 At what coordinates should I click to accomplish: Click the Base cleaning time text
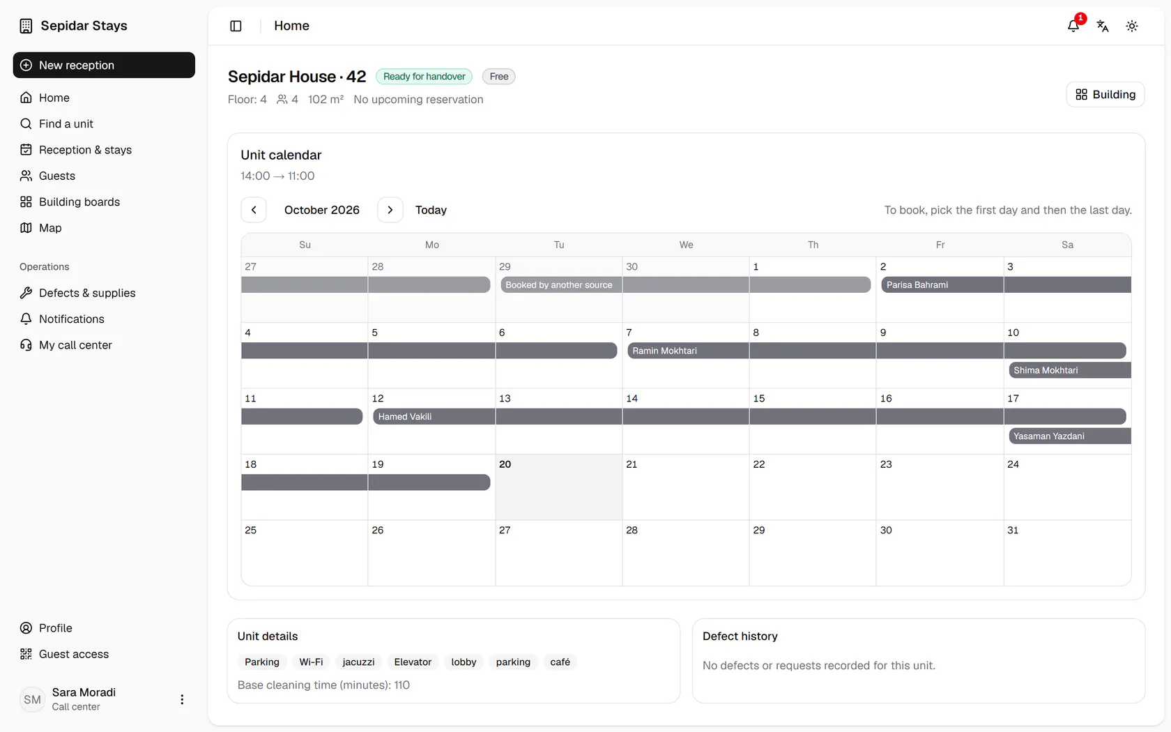[323, 685]
